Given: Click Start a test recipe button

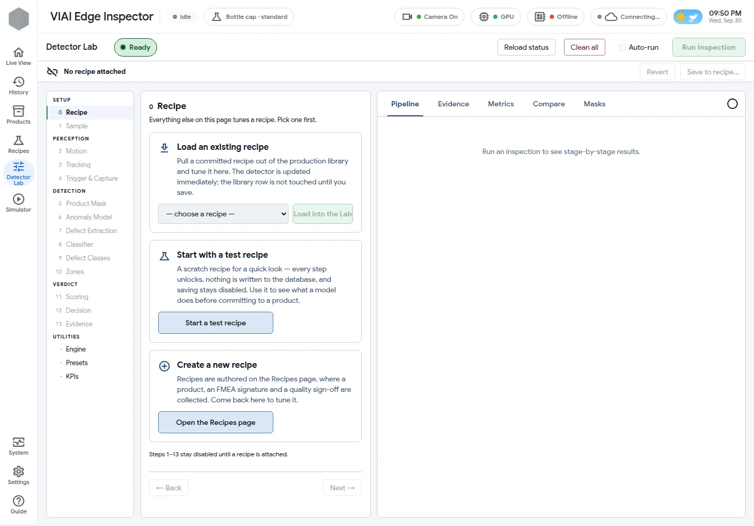Looking at the screenshot, I should pyautogui.click(x=216, y=323).
